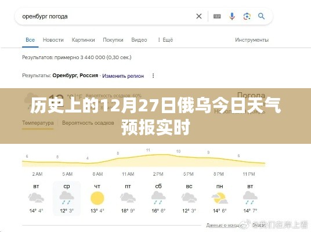This screenshot has width=311, height=232.
Task: Select the sunny чт forecast icon
Action: coord(97,198)
